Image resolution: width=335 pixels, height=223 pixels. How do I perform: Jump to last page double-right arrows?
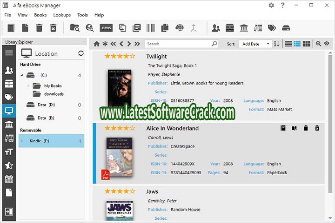click(137, 44)
